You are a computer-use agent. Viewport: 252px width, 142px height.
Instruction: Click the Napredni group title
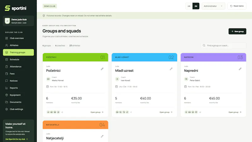[x=191, y=70]
